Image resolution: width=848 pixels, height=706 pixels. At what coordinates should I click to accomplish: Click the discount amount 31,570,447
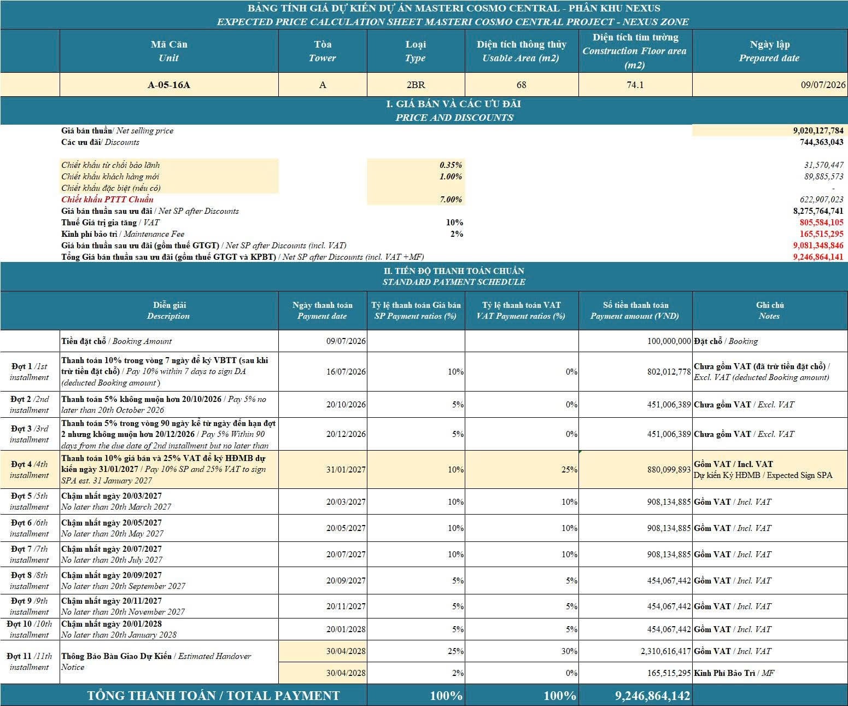pos(824,165)
